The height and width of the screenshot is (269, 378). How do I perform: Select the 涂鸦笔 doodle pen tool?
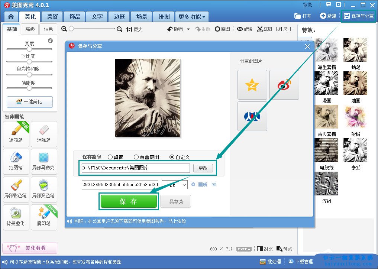(x=16, y=133)
